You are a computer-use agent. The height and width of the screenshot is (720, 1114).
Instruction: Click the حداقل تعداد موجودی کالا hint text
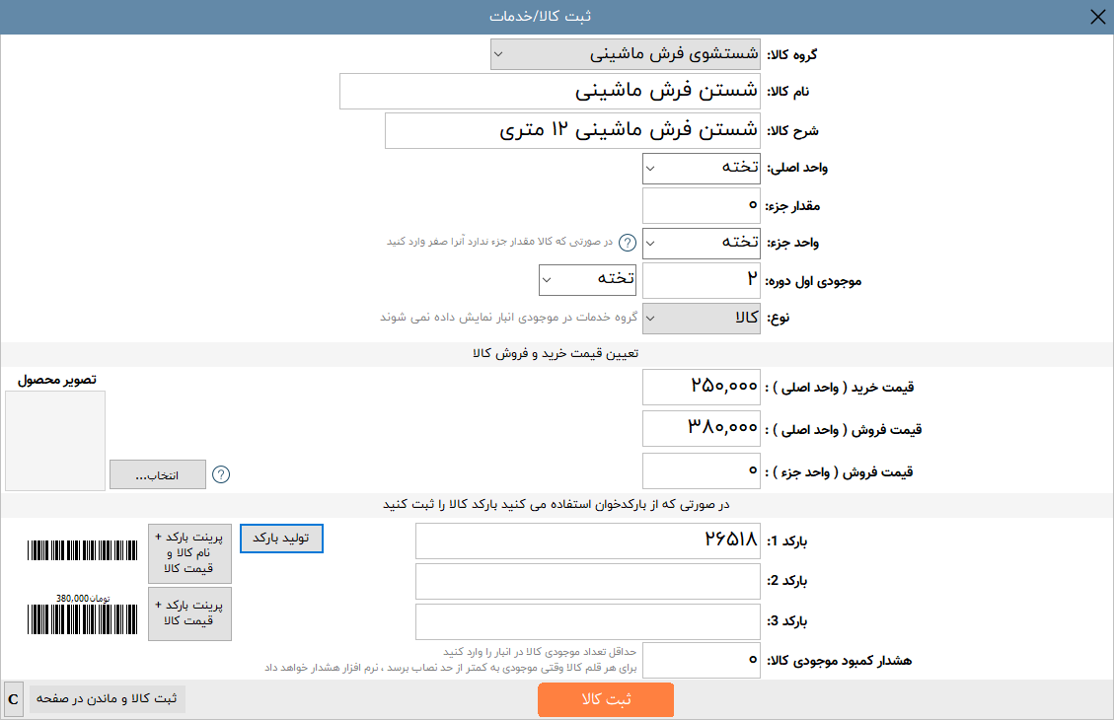(x=540, y=652)
